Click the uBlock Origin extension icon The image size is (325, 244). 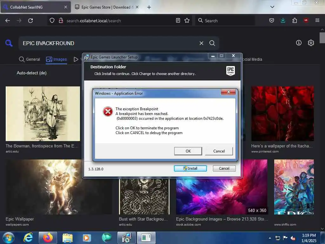(306, 20)
